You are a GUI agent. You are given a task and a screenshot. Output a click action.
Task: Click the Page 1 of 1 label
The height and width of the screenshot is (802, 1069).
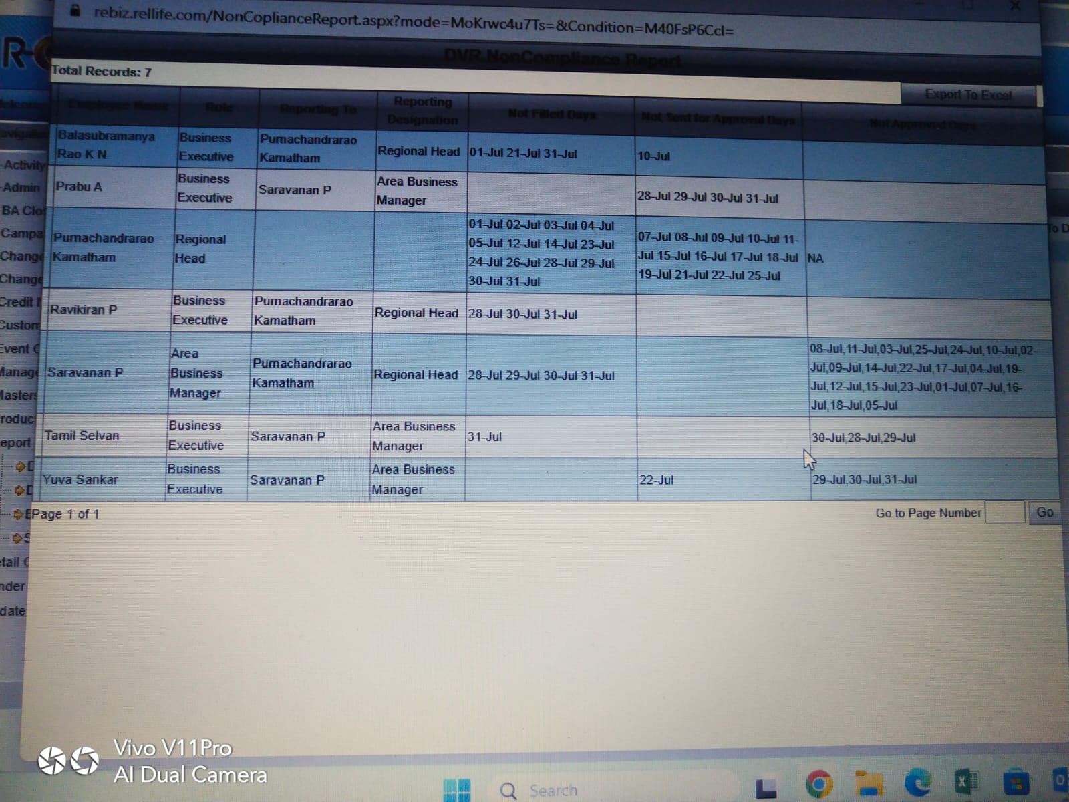[x=65, y=514]
